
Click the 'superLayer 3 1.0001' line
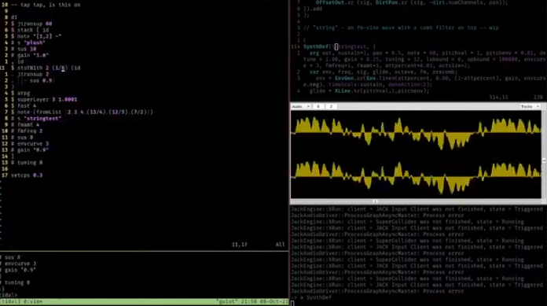[x=44, y=100]
